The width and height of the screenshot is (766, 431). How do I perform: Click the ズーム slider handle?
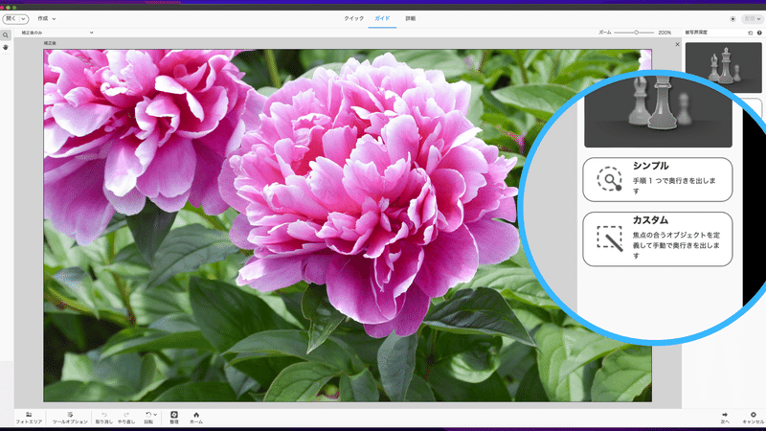[x=636, y=33]
